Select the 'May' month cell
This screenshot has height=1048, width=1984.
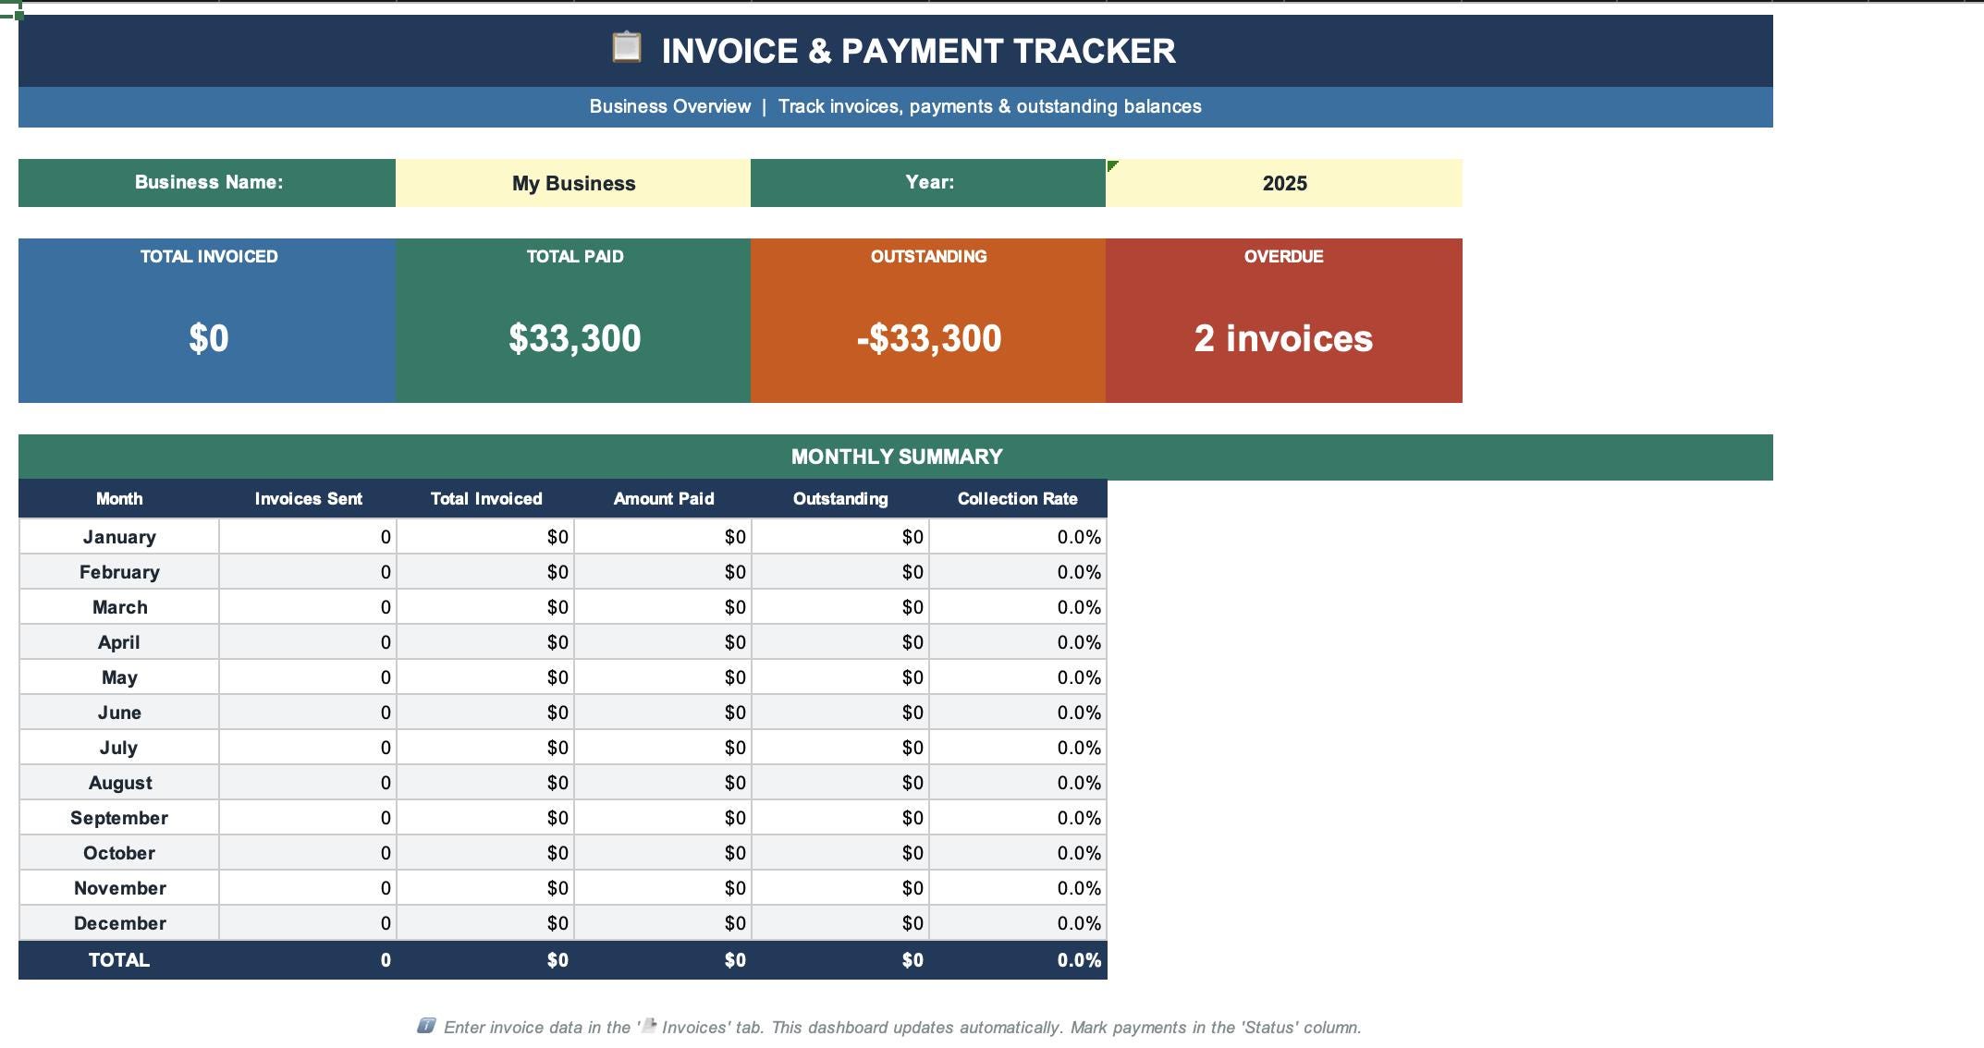[x=119, y=677]
